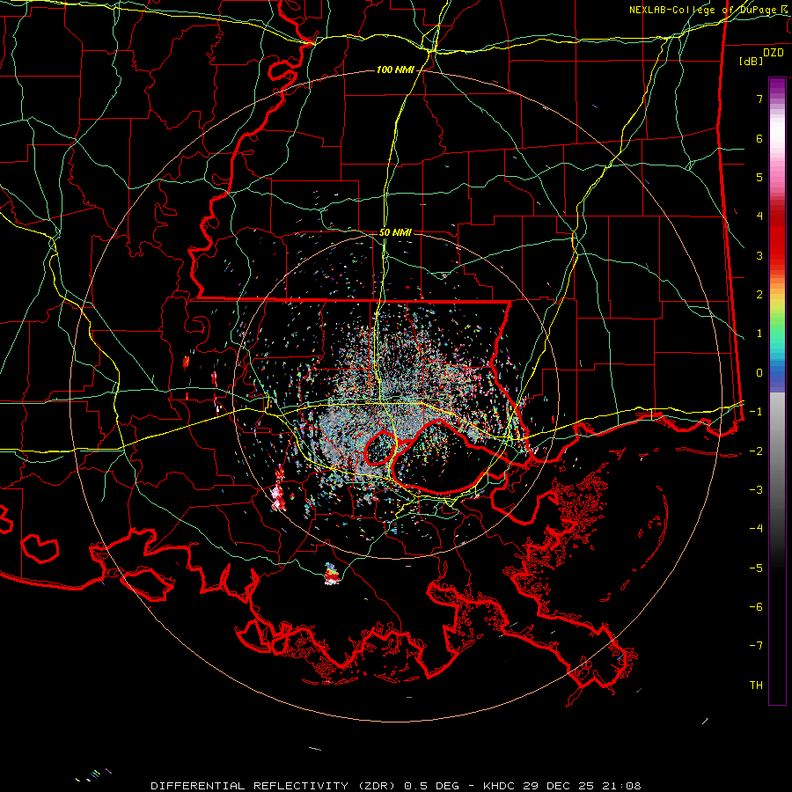Click the -2 value on color scale
This screenshot has width=792, height=792.
click(x=756, y=451)
